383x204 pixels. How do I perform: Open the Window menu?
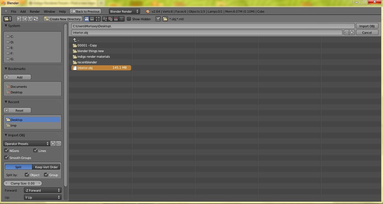[x=49, y=12]
